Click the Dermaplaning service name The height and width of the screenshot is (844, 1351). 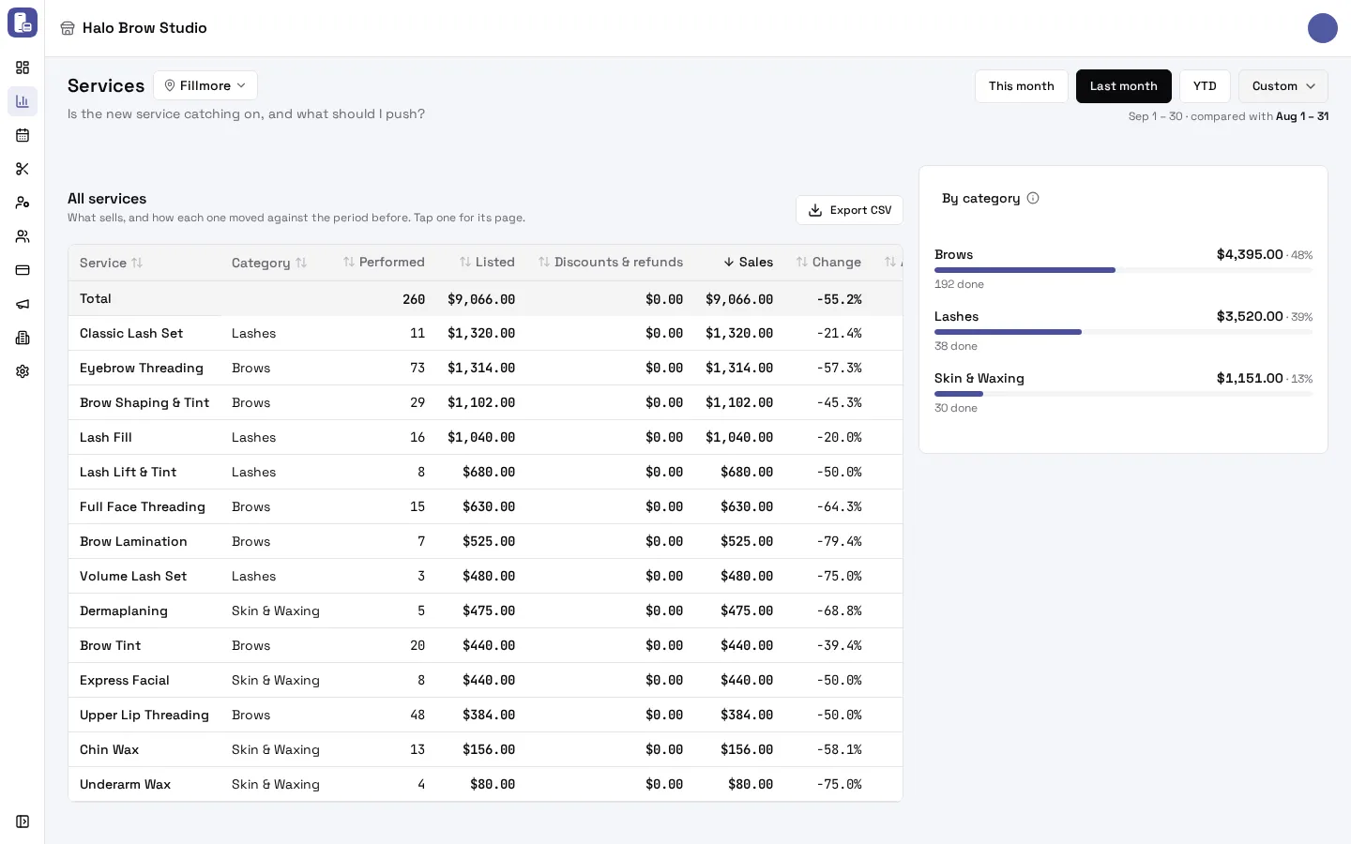pyautogui.click(x=124, y=610)
